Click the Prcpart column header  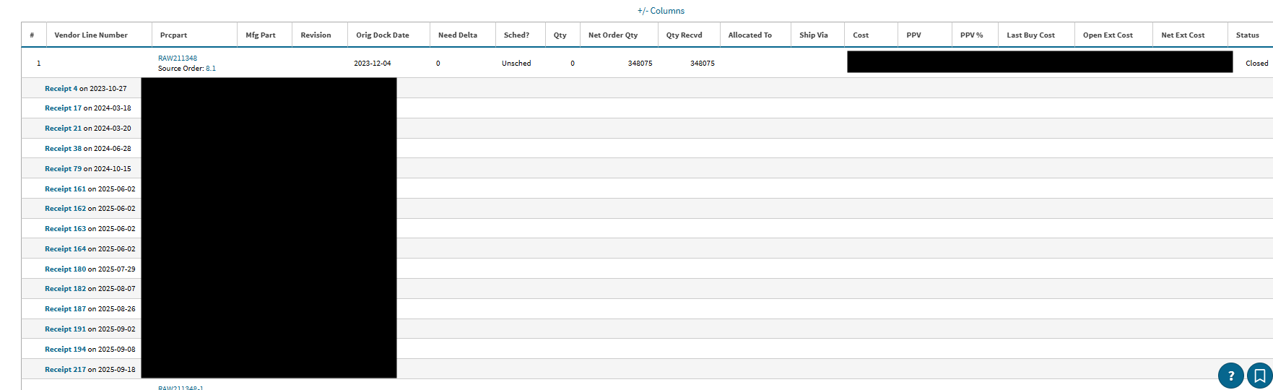173,35
